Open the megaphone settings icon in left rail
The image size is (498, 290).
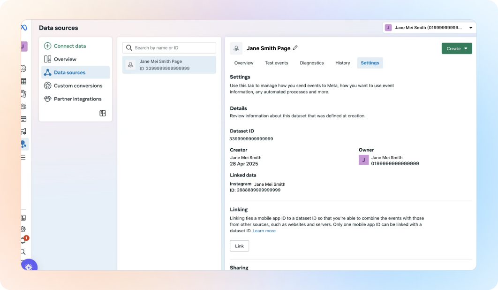(x=23, y=131)
